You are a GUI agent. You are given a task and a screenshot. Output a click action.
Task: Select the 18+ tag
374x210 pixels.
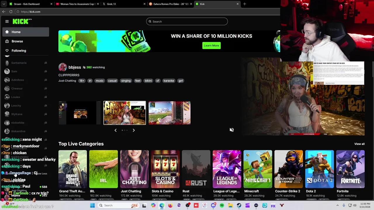coord(82,81)
